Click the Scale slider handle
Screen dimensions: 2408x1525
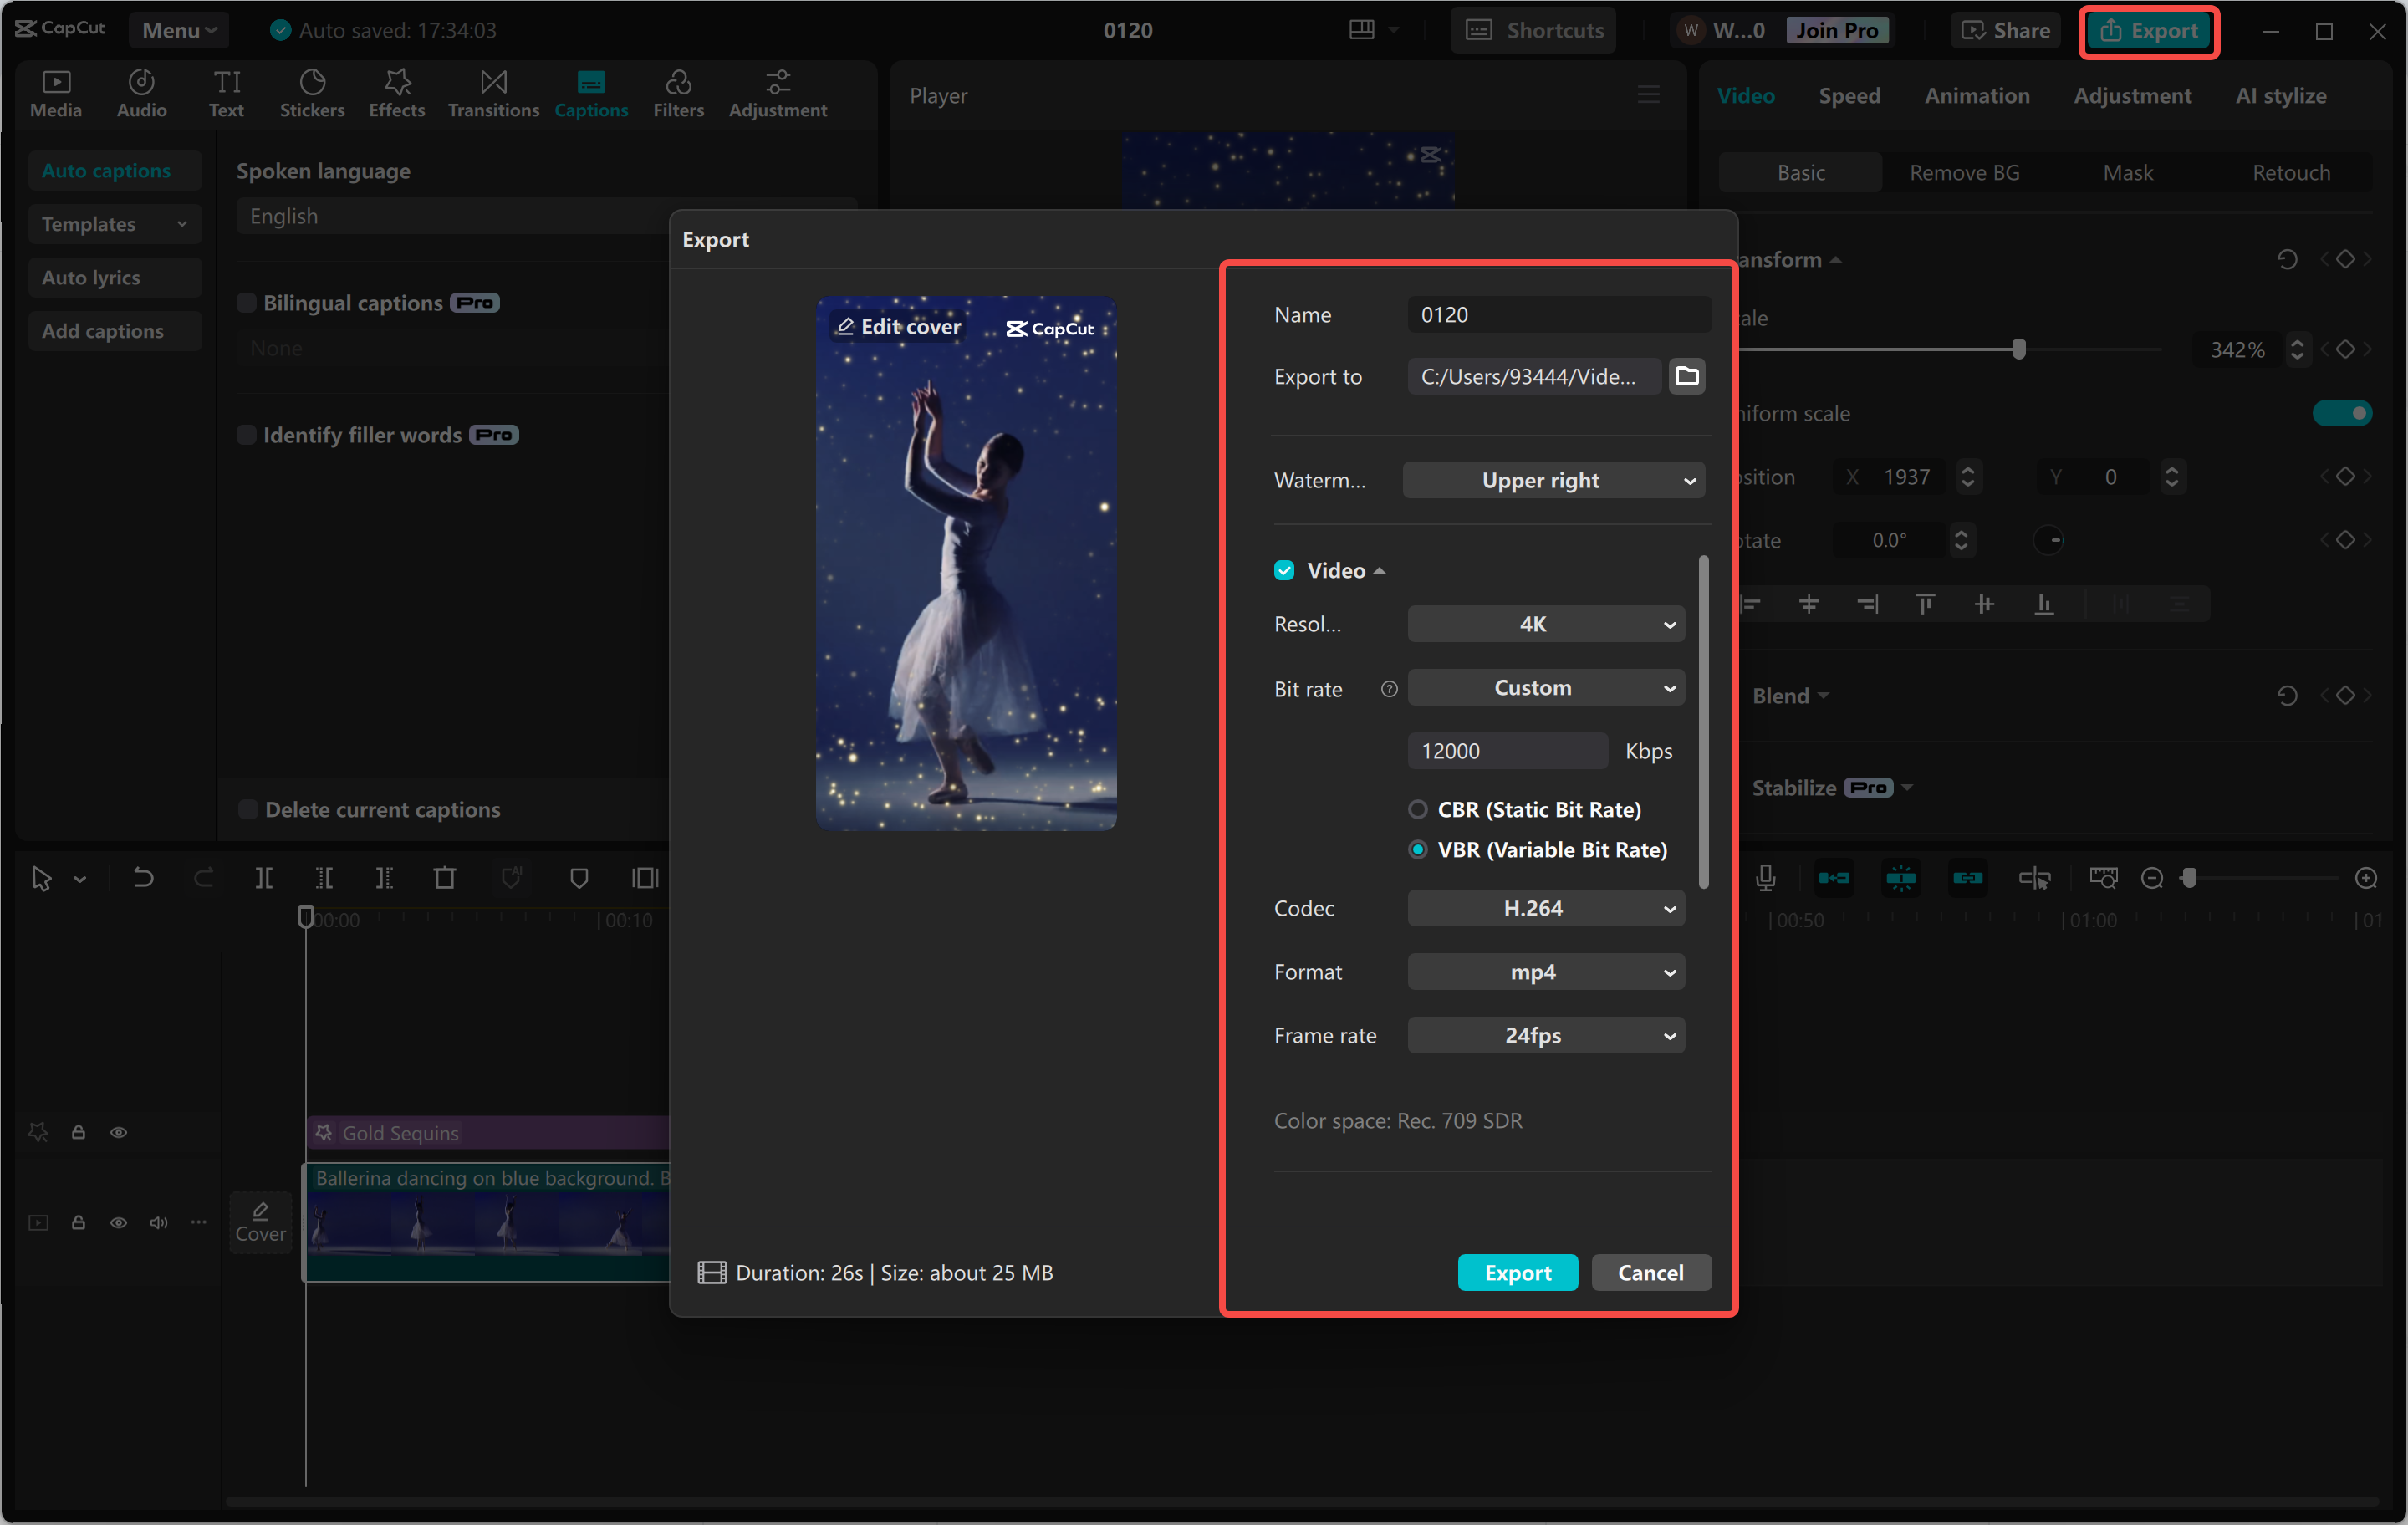2018,349
